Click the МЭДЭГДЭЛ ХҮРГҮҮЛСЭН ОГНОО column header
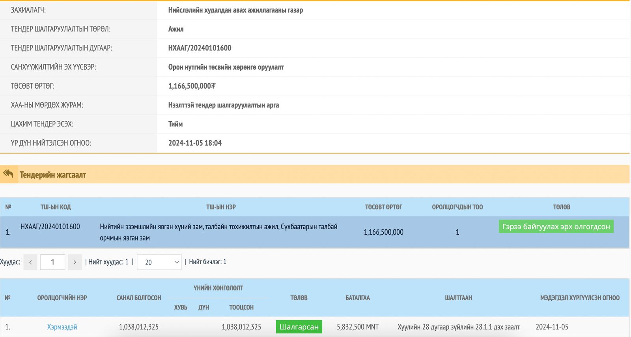631x337 pixels. pos(579,298)
